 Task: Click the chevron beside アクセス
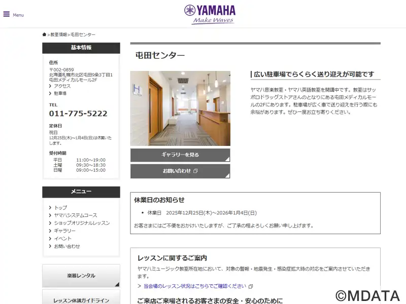50,86
